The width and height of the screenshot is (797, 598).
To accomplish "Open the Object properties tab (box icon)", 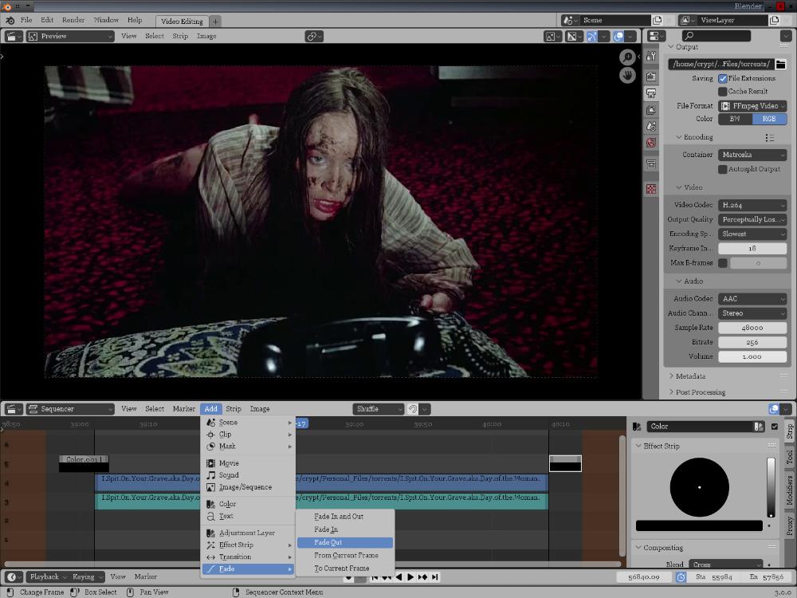I will (x=651, y=163).
